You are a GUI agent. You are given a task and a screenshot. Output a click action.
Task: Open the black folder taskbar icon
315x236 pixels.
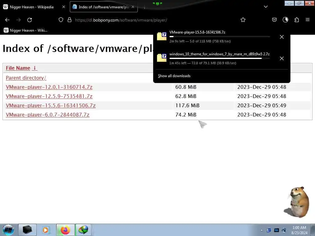pos(27,230)
